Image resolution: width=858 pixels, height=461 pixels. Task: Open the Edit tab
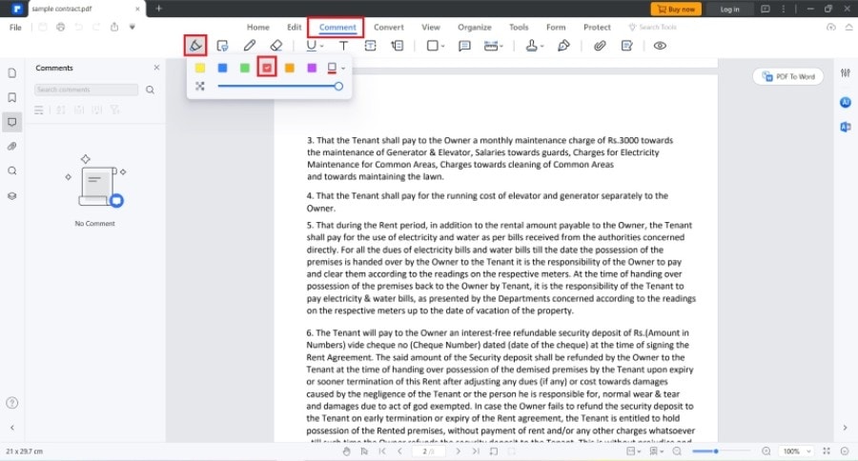pos(295,27)
